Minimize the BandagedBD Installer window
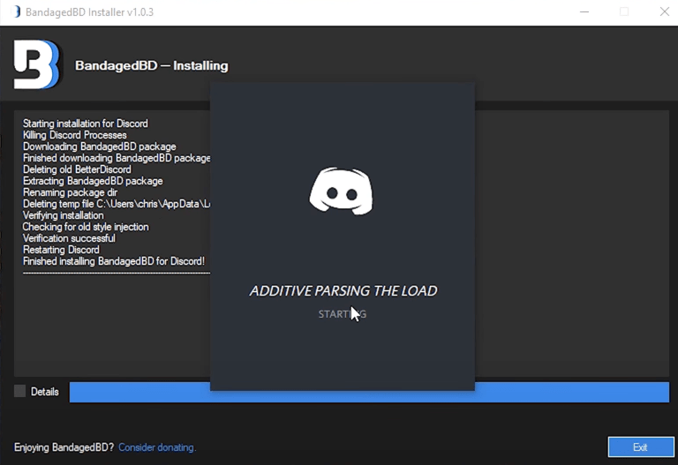Screen dimensions: 678x465 pyautogui.click(x=584, y=12)
